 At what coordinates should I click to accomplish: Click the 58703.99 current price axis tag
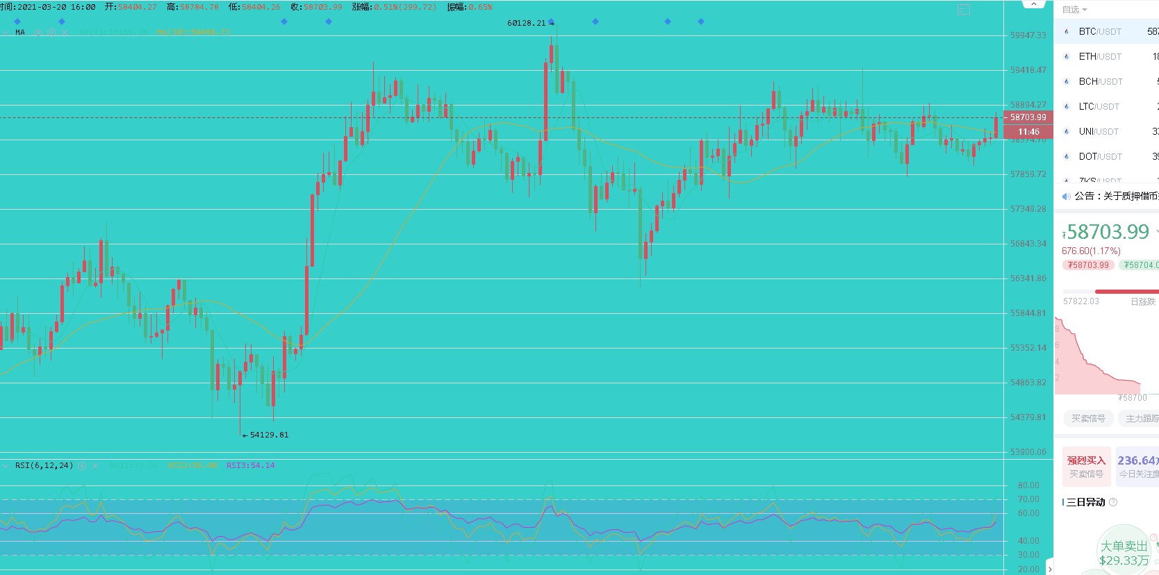click(1028, 117)
